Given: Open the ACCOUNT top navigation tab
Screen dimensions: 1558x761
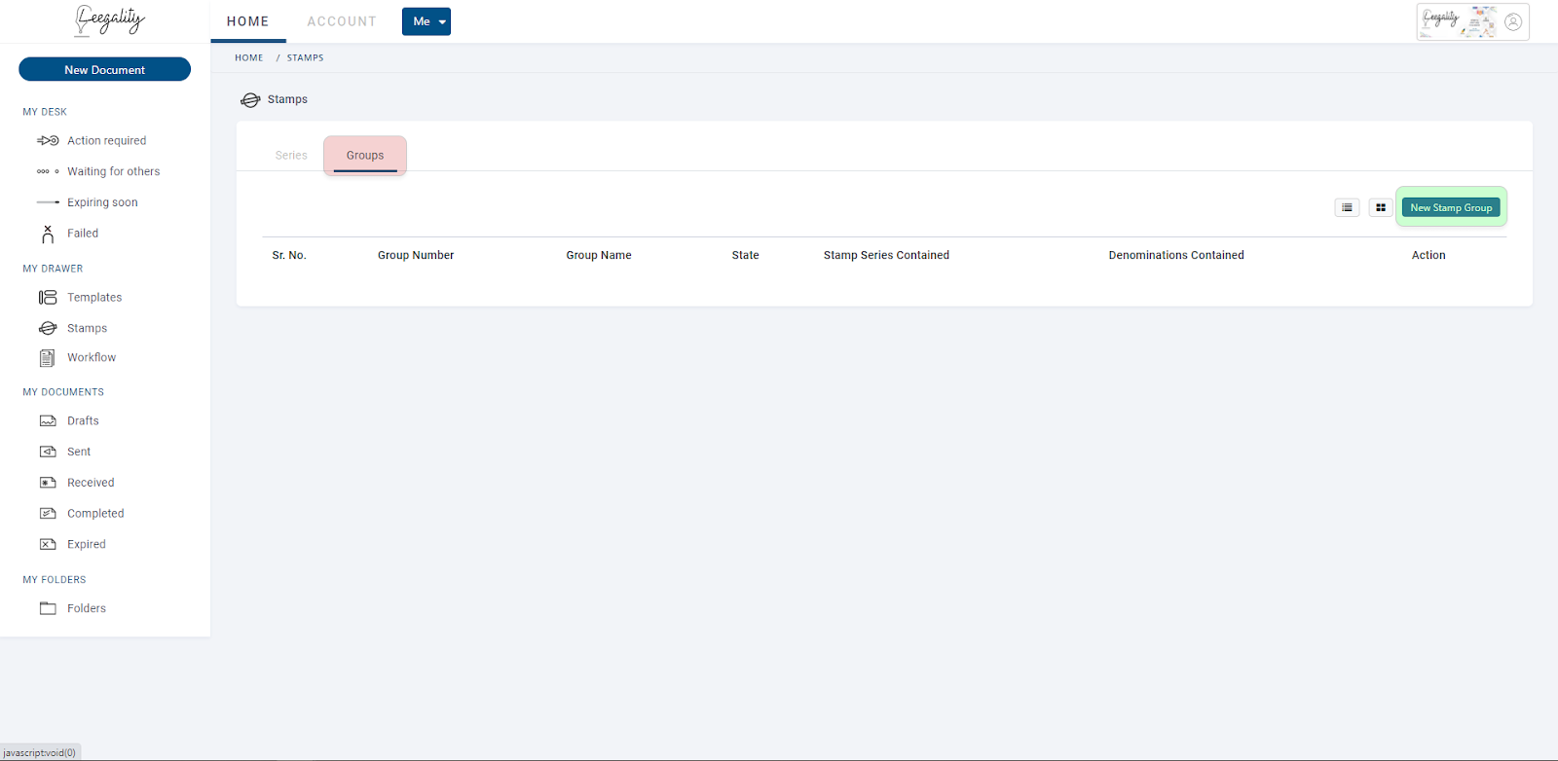Looking at the screenshot, I should [x=342, y=21].
